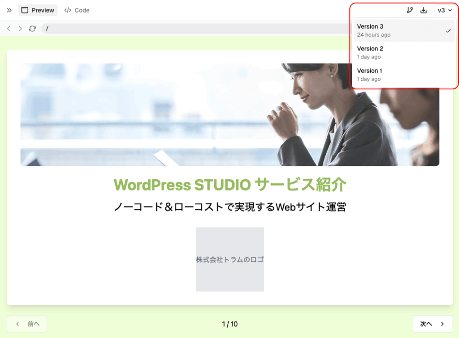The image size is (459, 338).
Task: Toggle the v3 version dropdown
Action: tap(445, 10)
